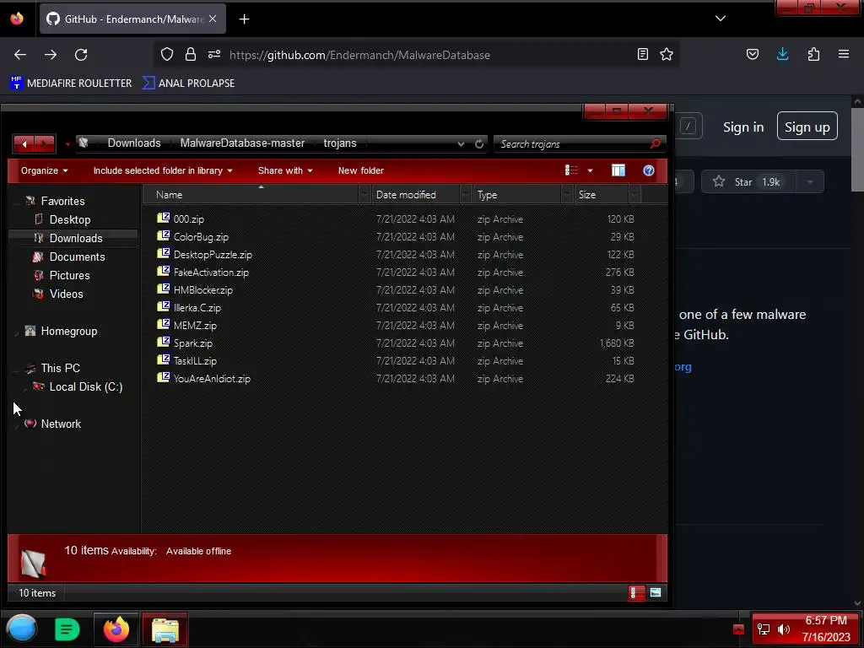864x648 pixels.
Task: Click the clock showing 6:57 PM
Action: click(825, 620)
